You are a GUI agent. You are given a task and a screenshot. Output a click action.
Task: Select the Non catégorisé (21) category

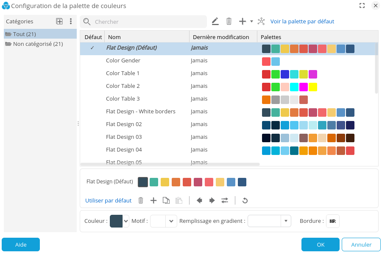point(37,43)
